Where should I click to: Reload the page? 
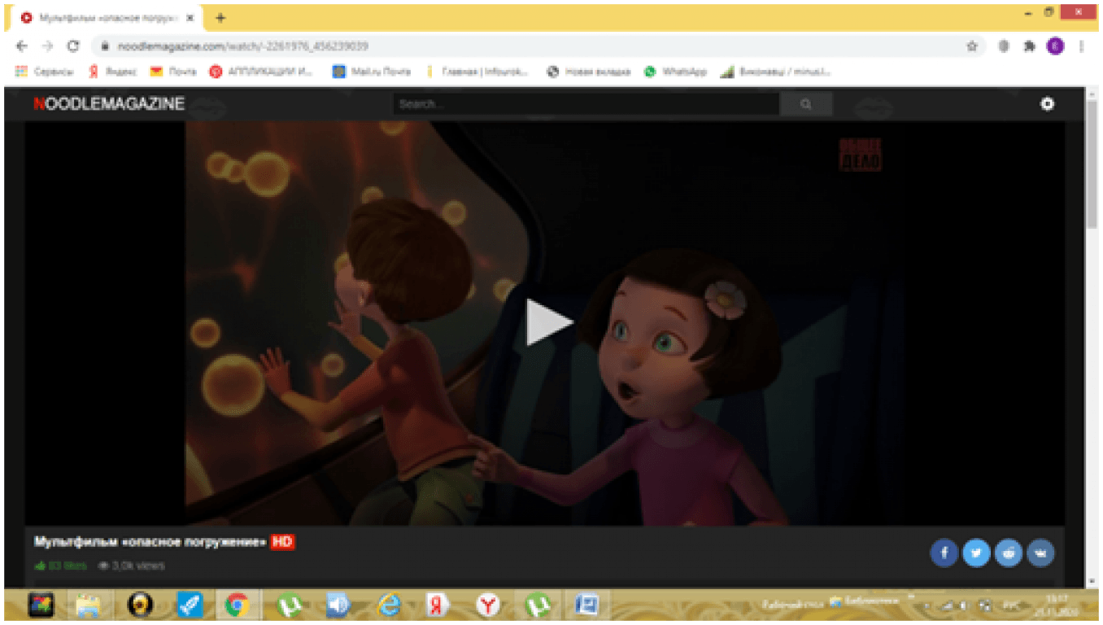pos(73,46)
